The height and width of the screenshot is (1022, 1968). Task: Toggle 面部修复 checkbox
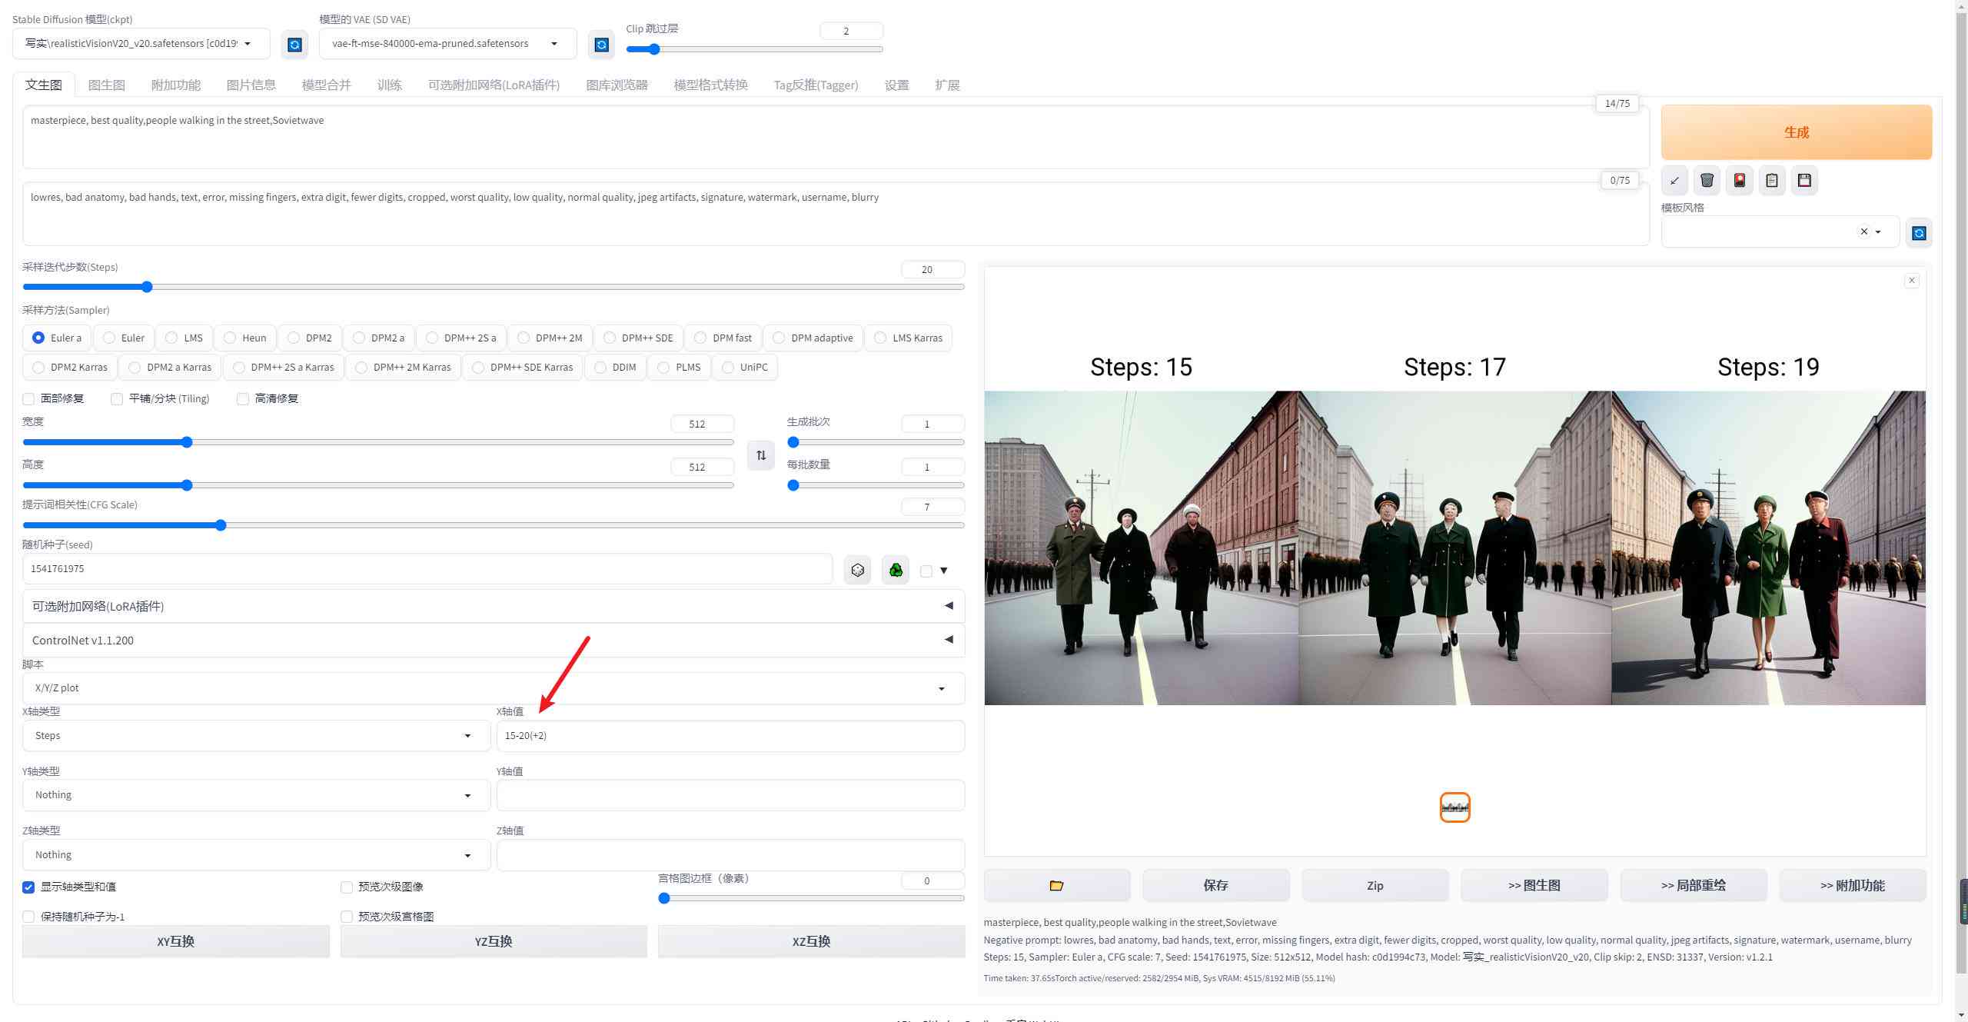coord(28,397)
